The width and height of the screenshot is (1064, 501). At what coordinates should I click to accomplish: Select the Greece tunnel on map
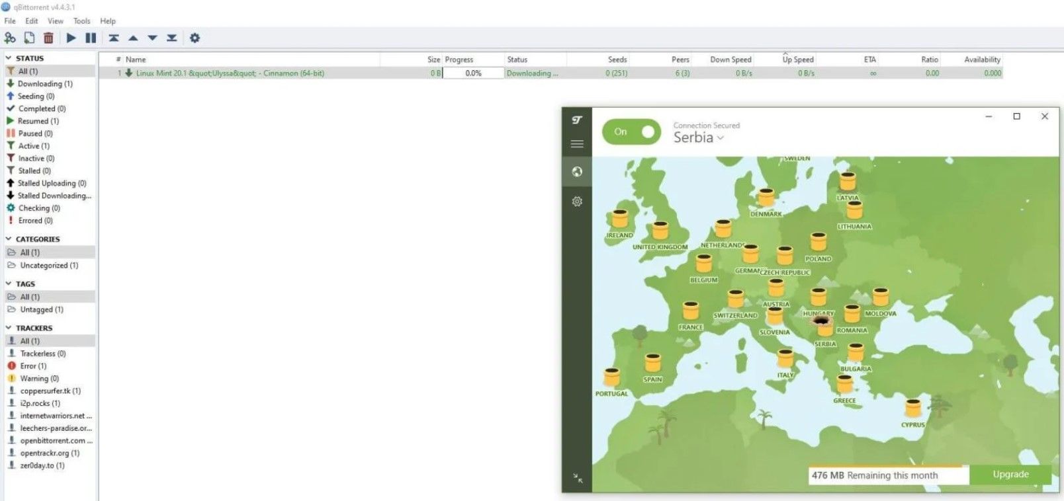click(844, 385)
